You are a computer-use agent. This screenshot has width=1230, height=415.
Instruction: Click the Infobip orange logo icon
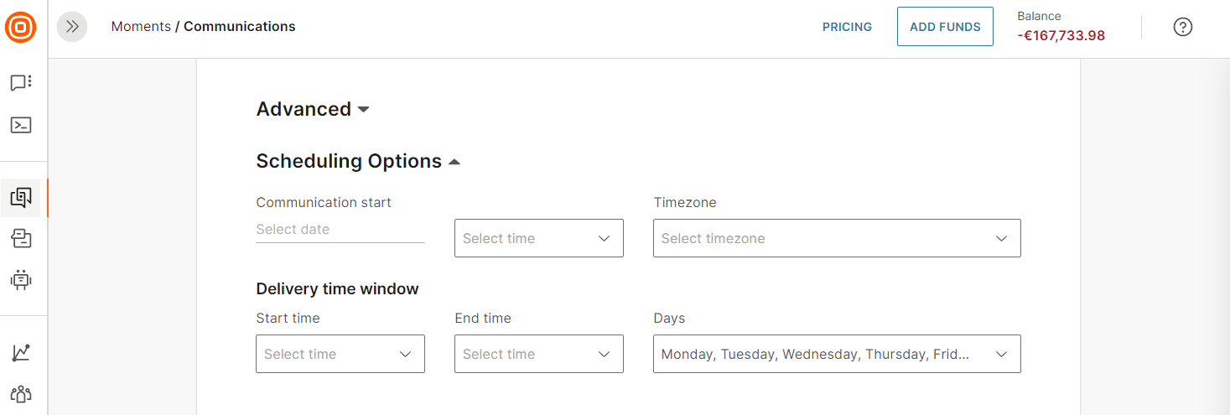click(20, 27)
